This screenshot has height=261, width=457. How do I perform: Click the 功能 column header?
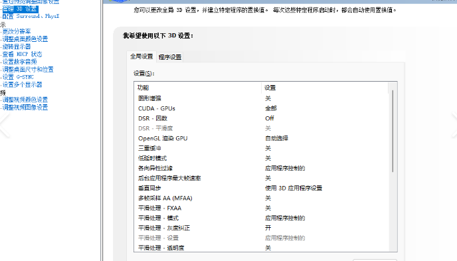coord(198,88)
